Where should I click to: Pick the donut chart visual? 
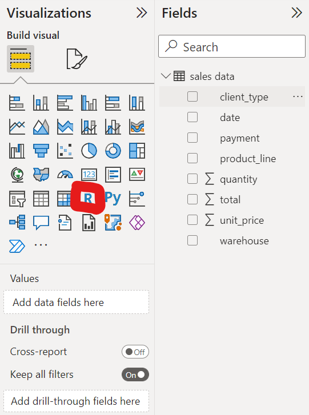coord(113,151)
